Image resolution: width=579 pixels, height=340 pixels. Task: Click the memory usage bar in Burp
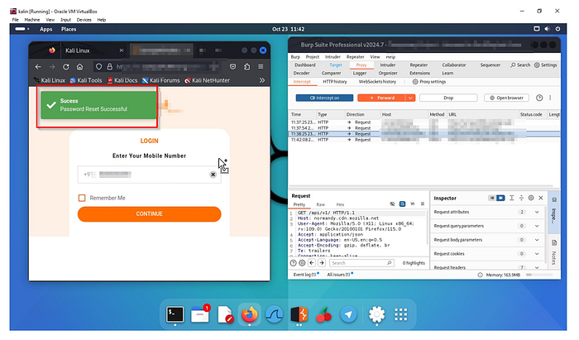[539, 275]
